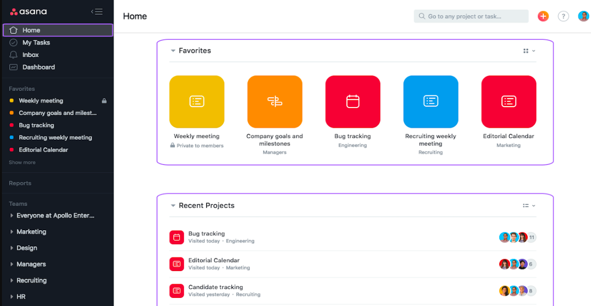Open the help question mark icon

pos(563,16)
